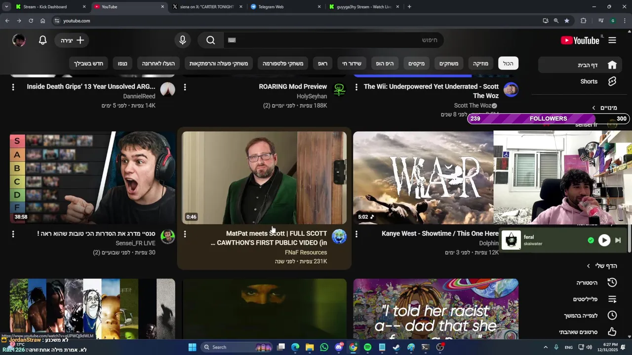This screenshot has width=632, height=355.
Task: Open the Kanye West WAR thumbnail
Action: click(x=423, y=178)
